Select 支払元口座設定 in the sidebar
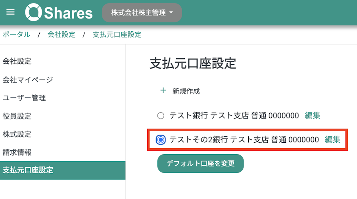The image size is (357, 199). 63,170
